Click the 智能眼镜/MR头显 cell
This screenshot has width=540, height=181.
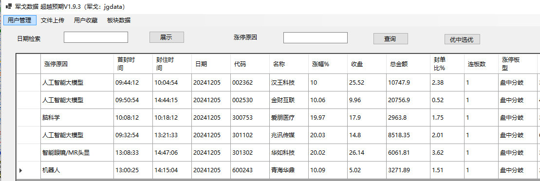[77, 153]
